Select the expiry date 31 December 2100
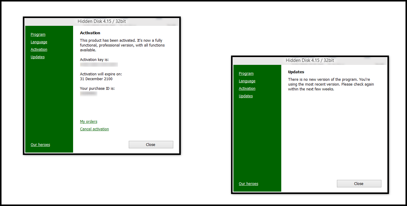This screenshot has height=206, width=407. click(96, 79)
